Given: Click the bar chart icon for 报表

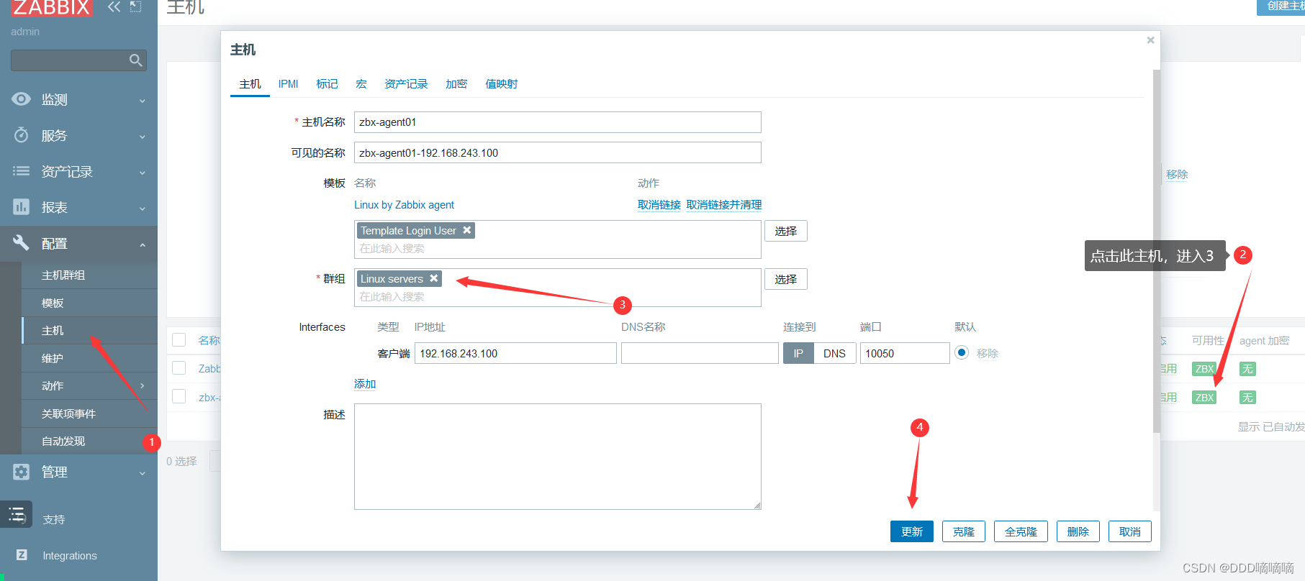Looking at the screenshot, I should 22,207.
